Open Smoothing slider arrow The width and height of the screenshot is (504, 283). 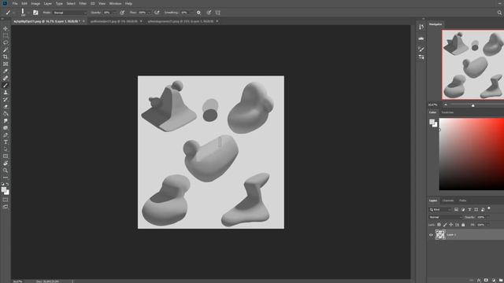click(x=191, y=13)
